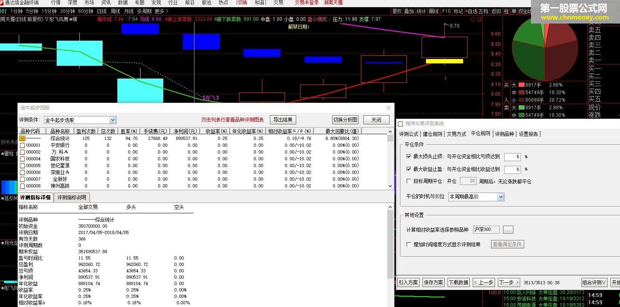Viewport: 620px width, 307px height.
Task: Click the 程序交易评测系统 window title icon
Action: pyautogui.click(x=400, y=124)
